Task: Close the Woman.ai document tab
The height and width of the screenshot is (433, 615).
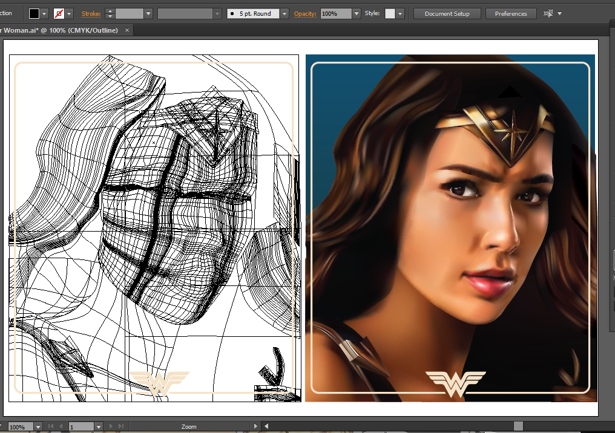Action: 127,30
